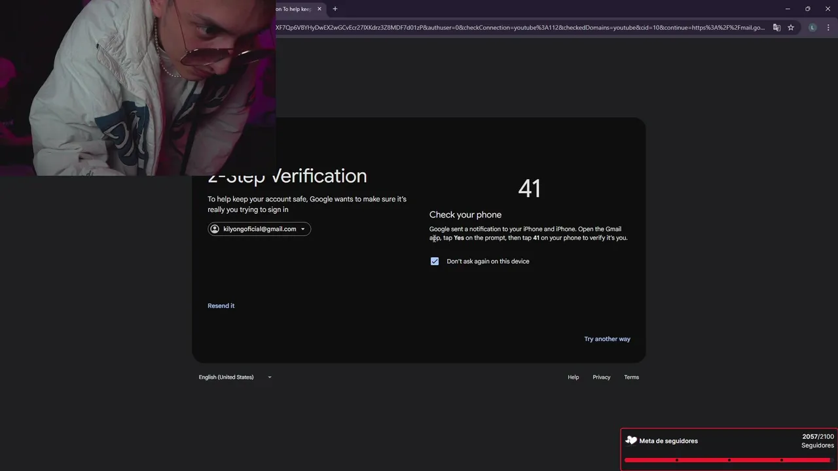Click the 'Resend it' link
The height and width of the screenshot is (471, 838).
[x=221, y=305]
